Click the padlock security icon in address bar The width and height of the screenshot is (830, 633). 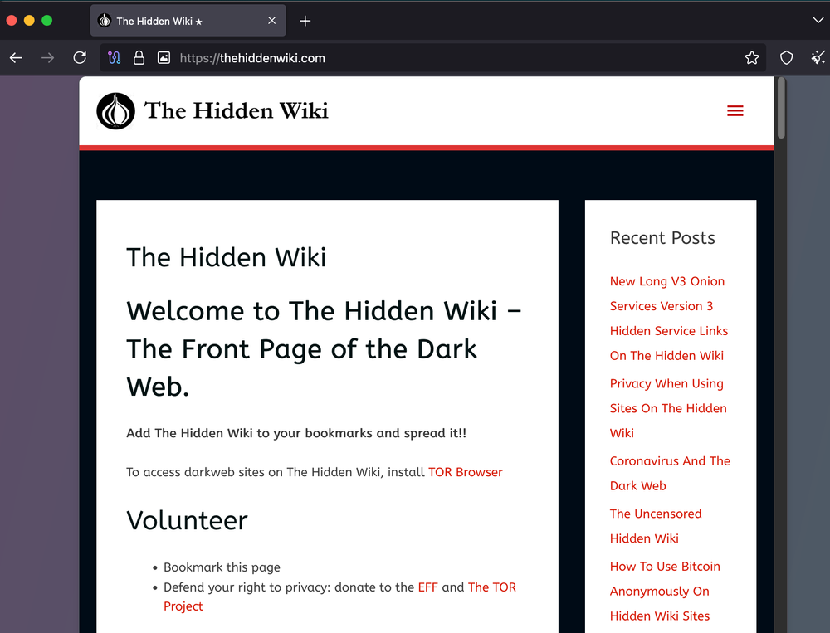pos(138,58)
